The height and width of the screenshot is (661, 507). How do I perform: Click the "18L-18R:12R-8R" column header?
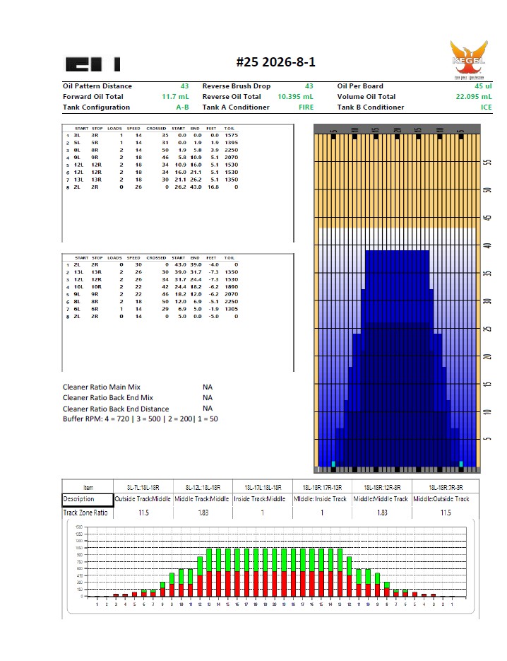(382, 488)
